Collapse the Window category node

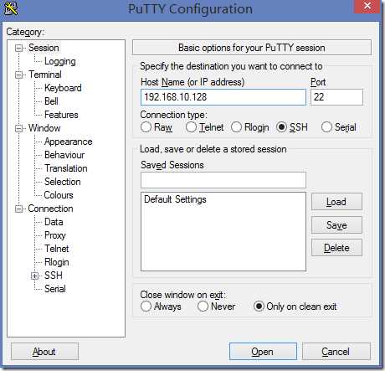pos(18,128)
